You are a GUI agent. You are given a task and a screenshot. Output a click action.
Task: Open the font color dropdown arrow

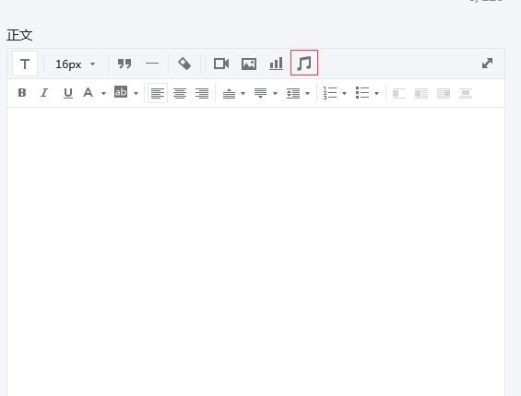[x=103, y=94]
